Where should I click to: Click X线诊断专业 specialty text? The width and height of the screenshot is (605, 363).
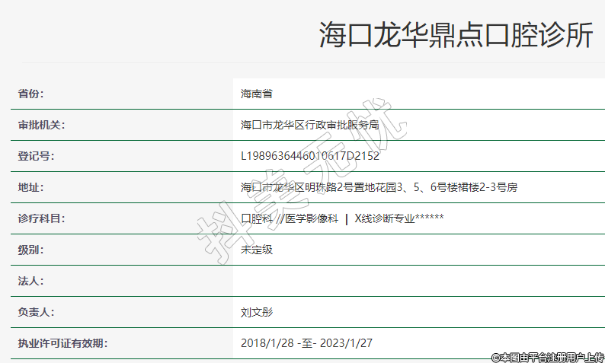[385, 218]
